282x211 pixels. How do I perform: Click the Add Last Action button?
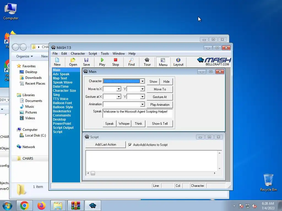pyautogui.click(x=105, y=145)
